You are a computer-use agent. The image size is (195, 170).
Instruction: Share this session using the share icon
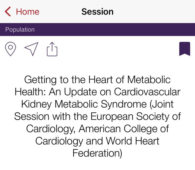(x=52, y=49)
